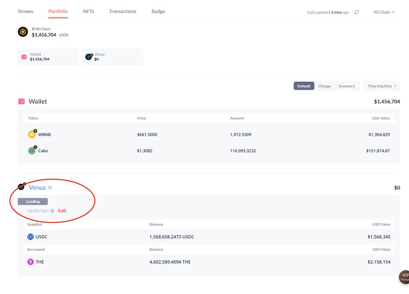The image size is (409, 294).
Task: Click the Wallet $1,456,704 summary card
Action: 48,57
